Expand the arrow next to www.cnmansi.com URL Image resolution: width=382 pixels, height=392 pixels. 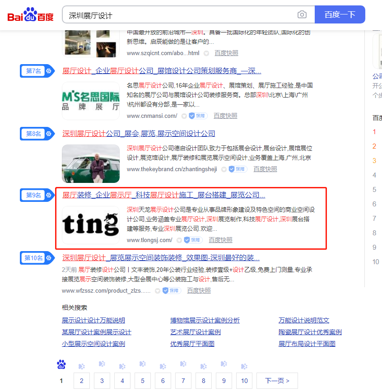[184, 116]
